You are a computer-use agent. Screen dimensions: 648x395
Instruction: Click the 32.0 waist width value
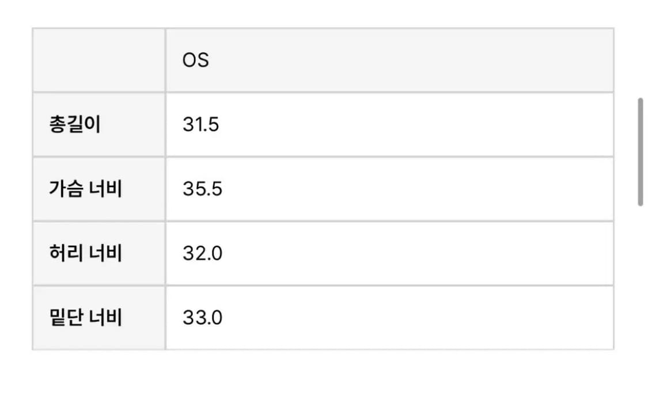point(202,253)
